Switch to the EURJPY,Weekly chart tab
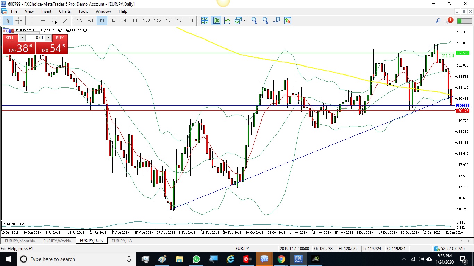 click(x=57, y=241)
